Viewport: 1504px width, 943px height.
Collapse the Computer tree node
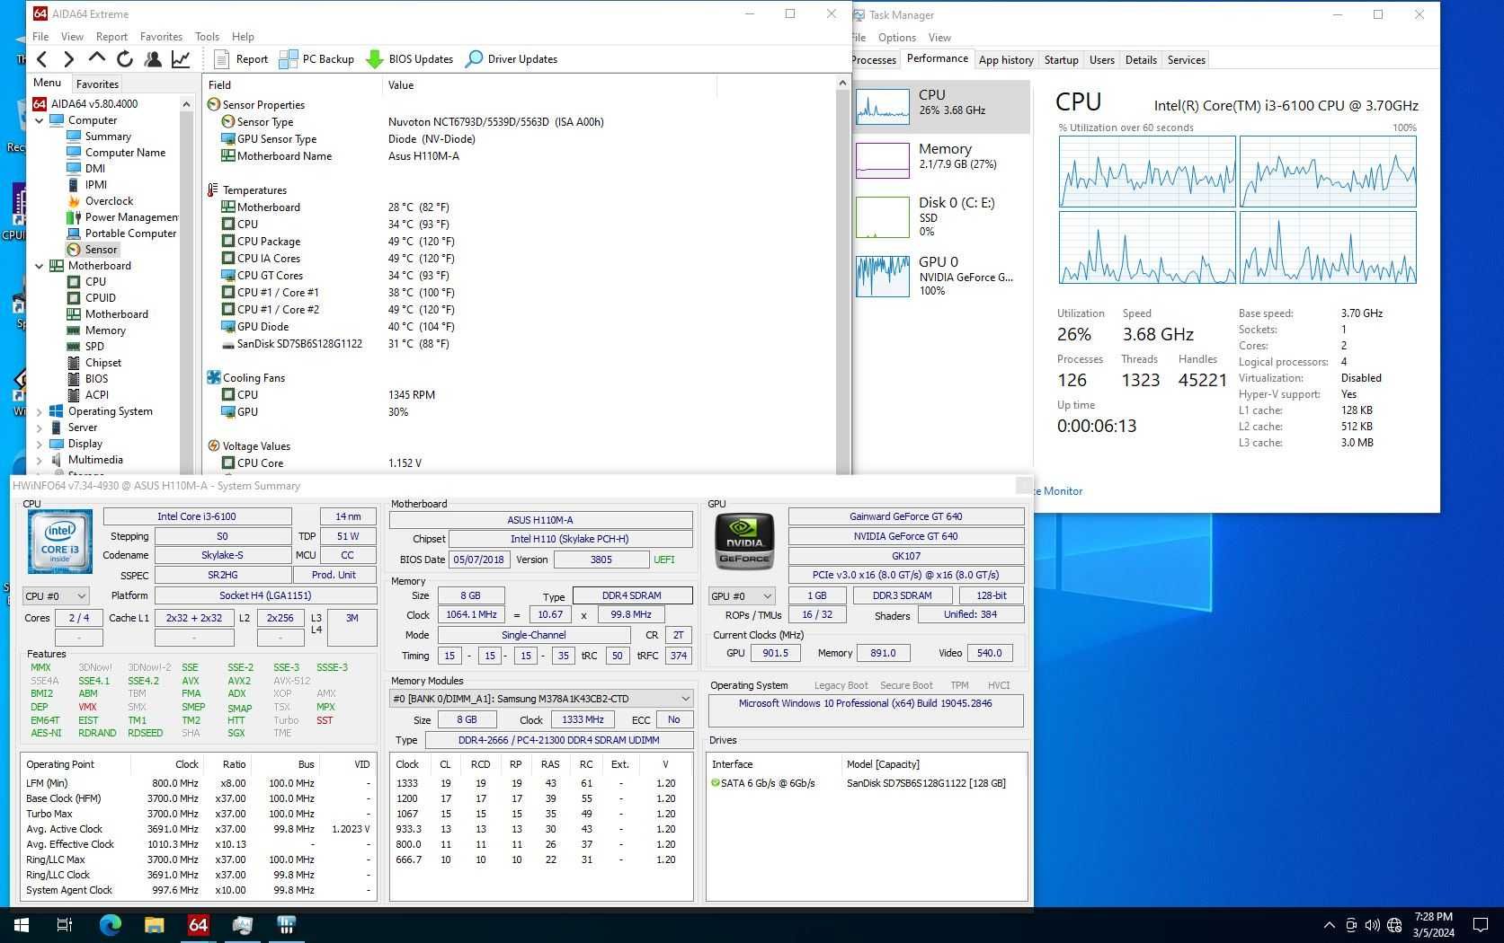[40, 120]
